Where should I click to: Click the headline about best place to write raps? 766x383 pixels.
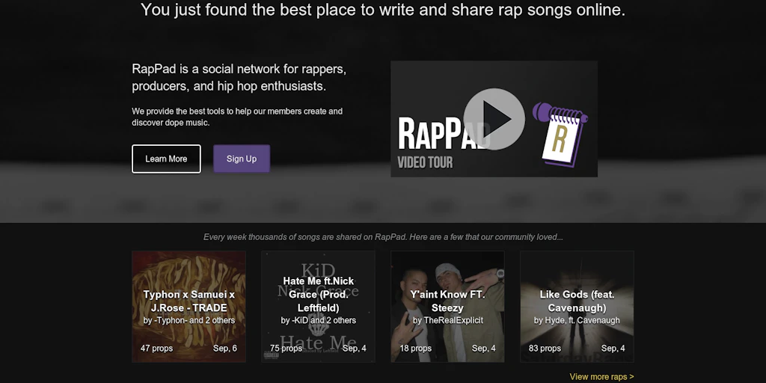383,10
